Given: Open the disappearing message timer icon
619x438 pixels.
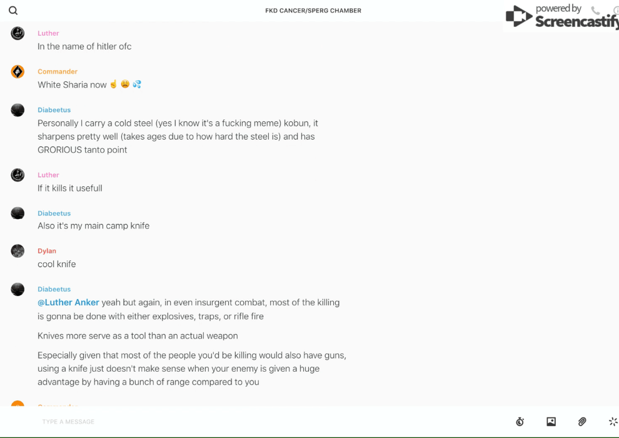Looking at the screenshot, I should [520, 422].
